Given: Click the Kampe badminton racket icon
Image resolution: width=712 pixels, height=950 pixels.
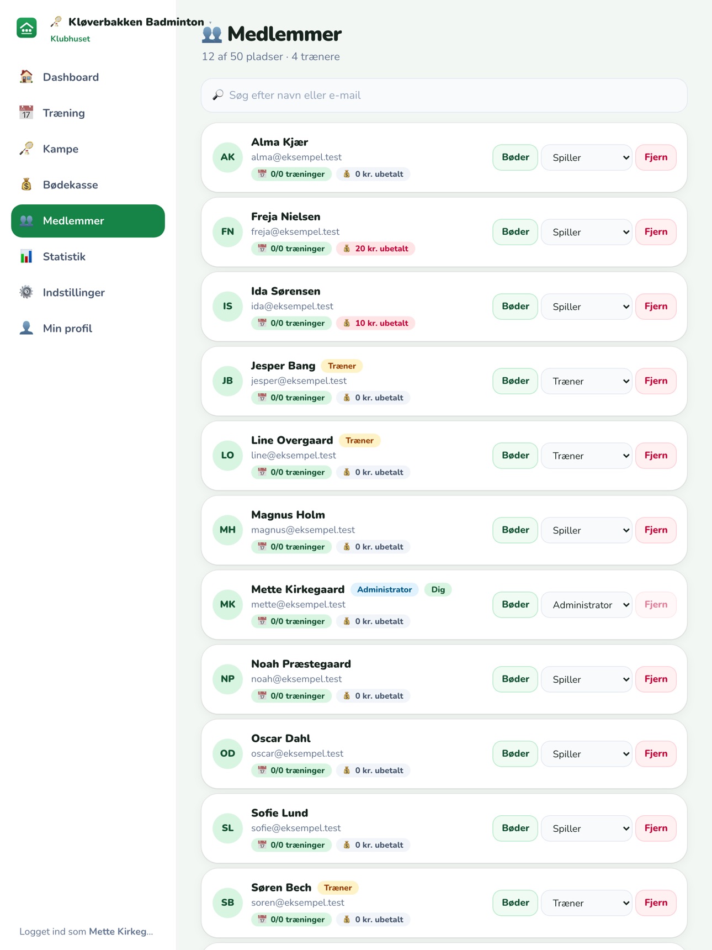Looking at the screenshot, I should click(26, 149).
